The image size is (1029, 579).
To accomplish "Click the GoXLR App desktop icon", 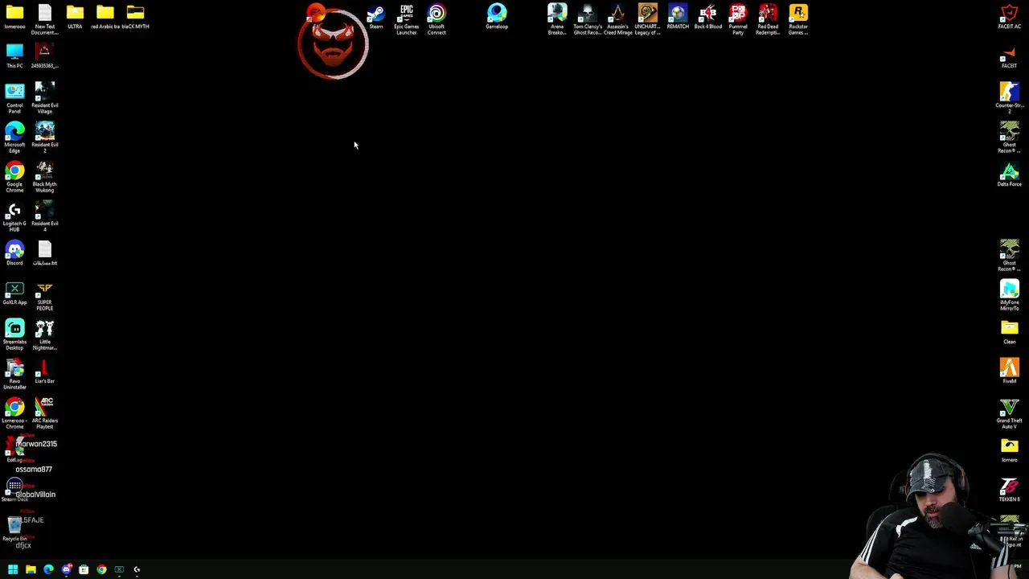I will (x=14, y=293).
